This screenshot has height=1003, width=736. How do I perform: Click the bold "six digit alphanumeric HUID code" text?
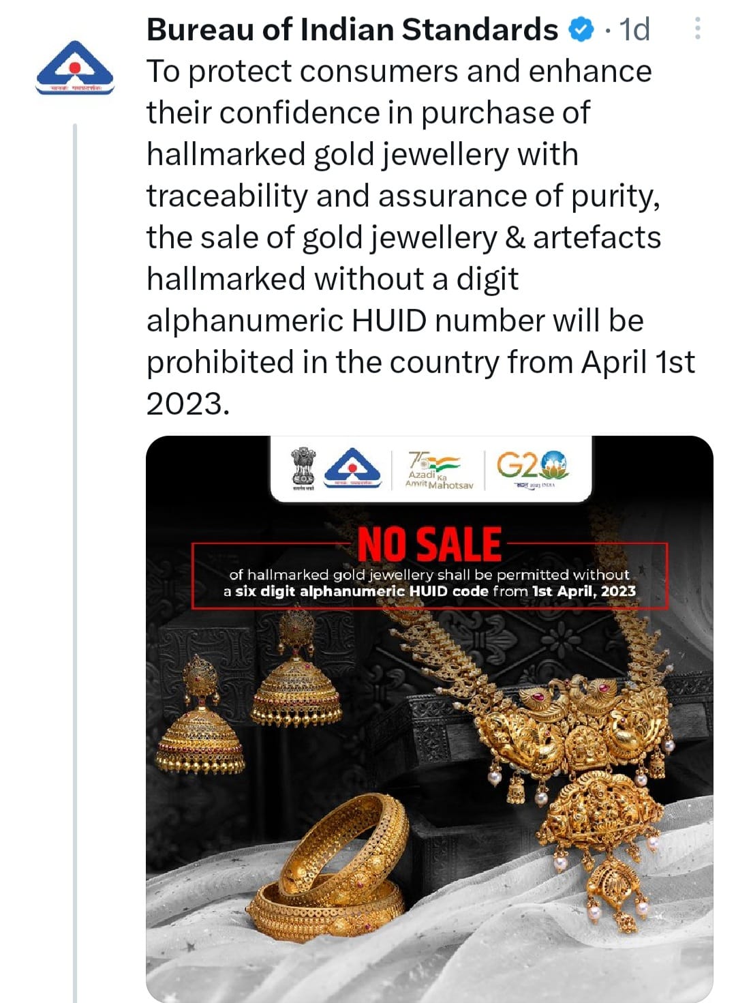[361, 591]
